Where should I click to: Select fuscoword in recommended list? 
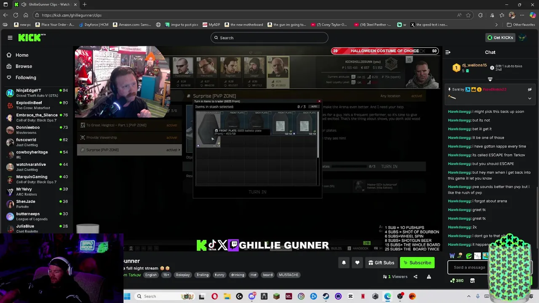[37, 142]
